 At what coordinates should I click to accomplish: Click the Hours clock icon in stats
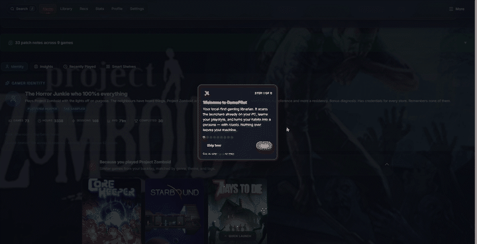pos(39,121)
